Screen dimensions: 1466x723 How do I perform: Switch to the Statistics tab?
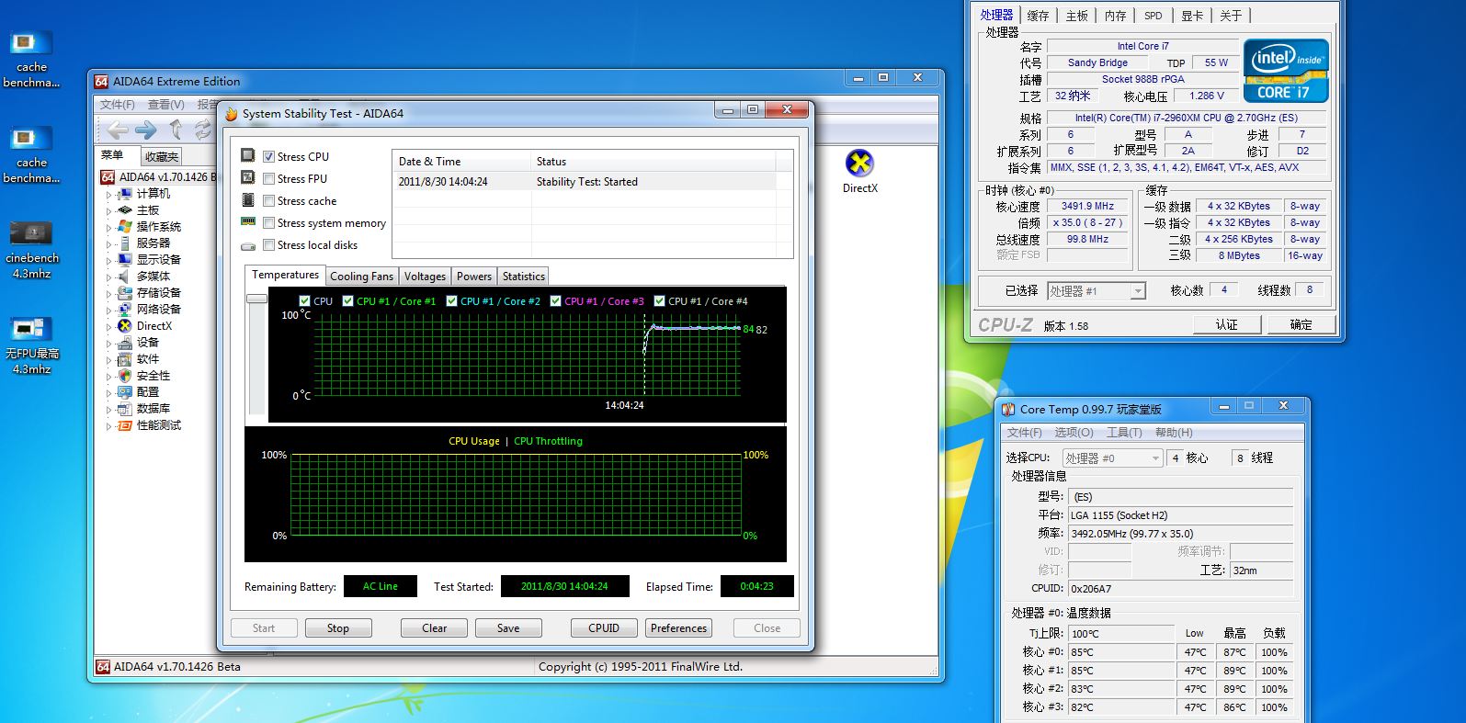click(524, 277)
